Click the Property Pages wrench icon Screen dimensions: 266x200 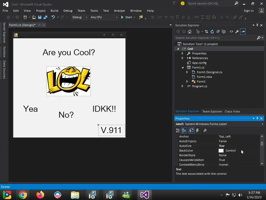coord(205,130)
